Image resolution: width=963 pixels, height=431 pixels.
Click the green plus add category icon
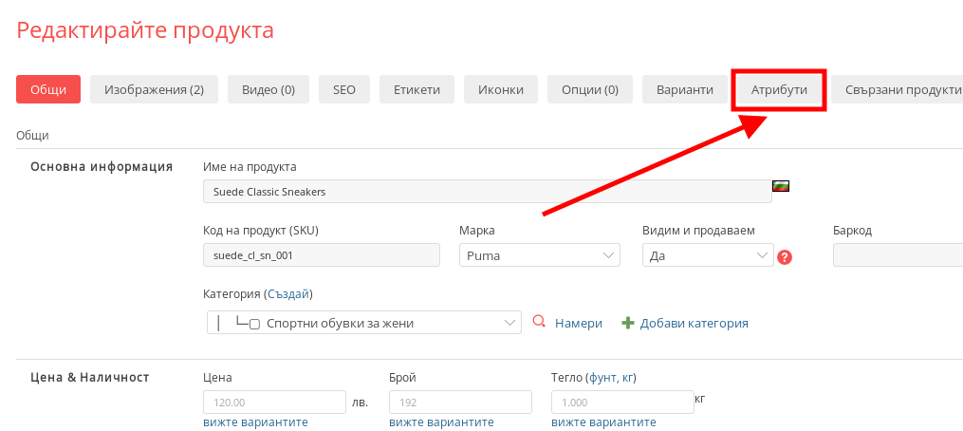pos(627,323)
